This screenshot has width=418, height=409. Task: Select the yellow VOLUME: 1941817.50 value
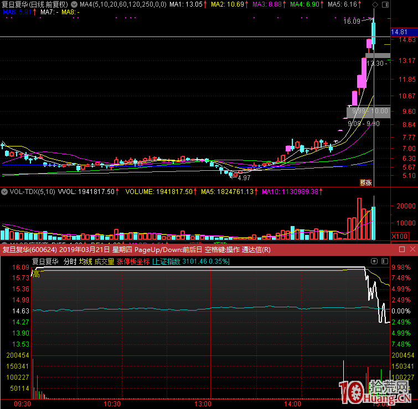159,192
